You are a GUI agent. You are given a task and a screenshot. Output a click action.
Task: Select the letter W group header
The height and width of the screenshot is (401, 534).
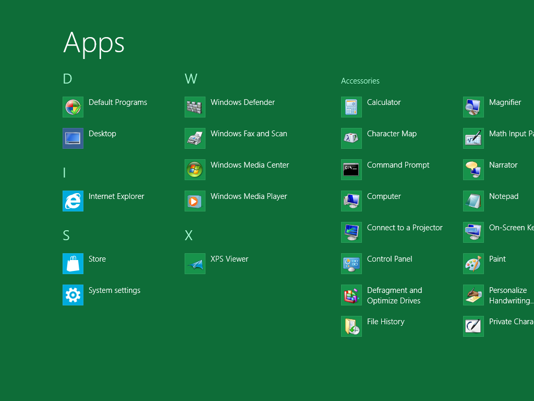pos(191,79)
